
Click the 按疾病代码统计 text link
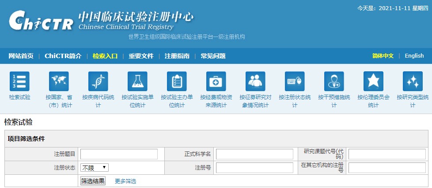[98, 101]
